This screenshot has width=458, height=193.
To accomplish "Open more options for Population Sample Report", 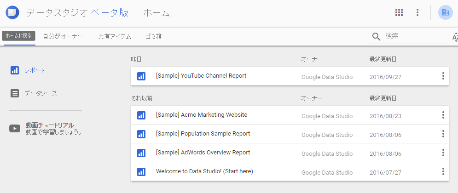I will (443, 134).
